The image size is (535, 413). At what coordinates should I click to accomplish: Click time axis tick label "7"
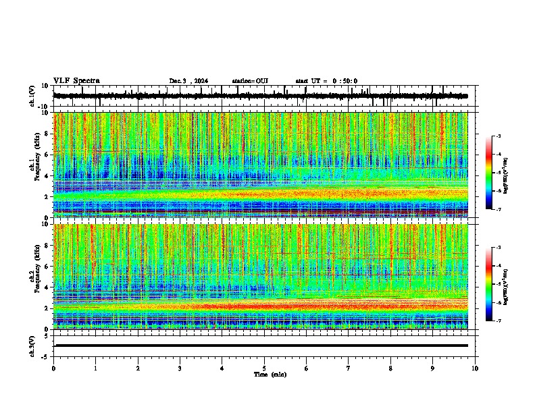(x=349, y=368)
